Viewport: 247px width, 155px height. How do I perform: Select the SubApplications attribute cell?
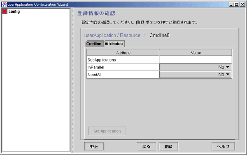[123, 60]
